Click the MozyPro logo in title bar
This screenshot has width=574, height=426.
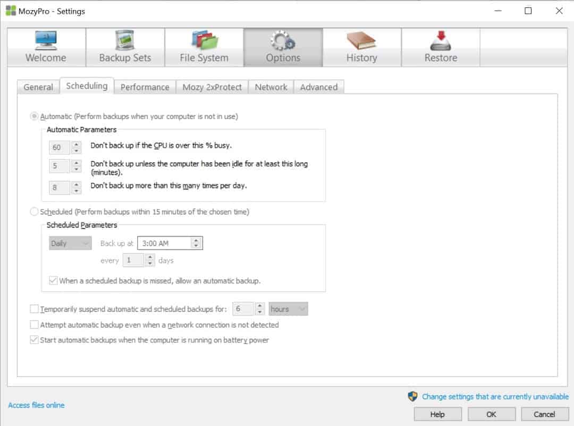[11, 11]
